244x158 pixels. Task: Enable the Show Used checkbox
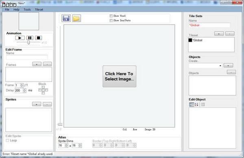pyautogui.click(x=111, y=16)
